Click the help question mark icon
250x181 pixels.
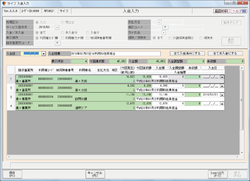point(244,11)
